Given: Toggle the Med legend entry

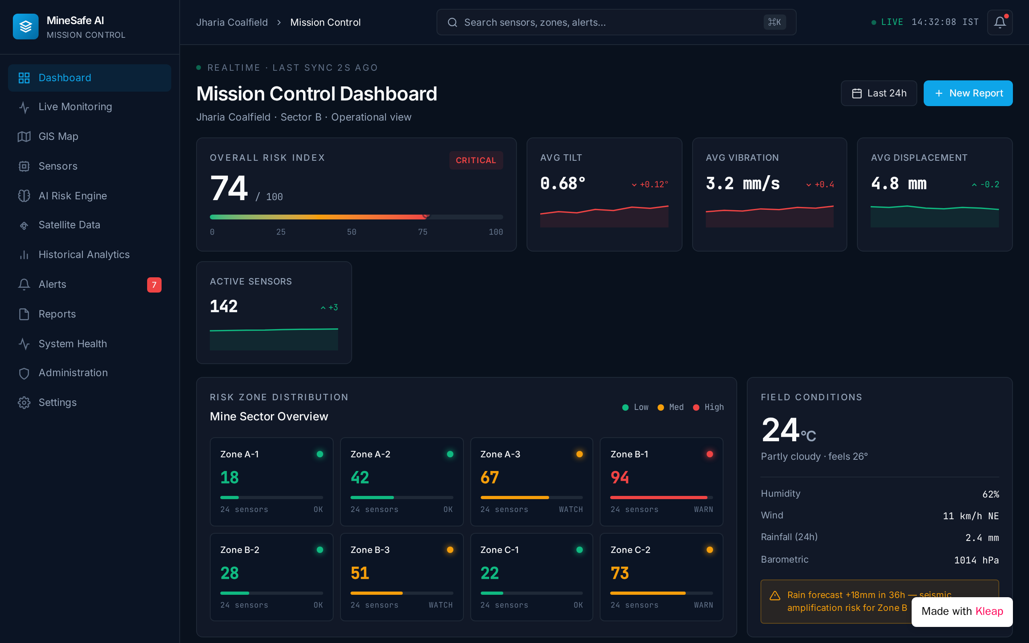Looking at the screenshot, I should coord(670,408).
